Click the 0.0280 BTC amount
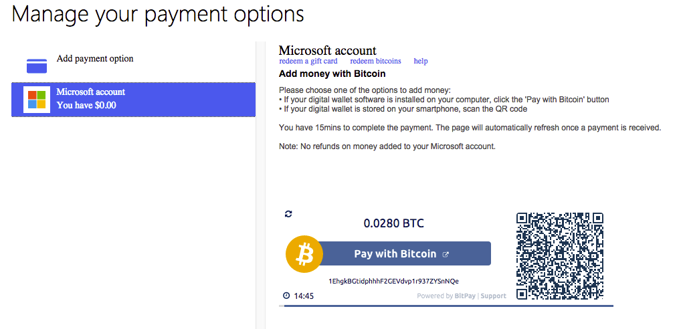 (x=393, y=223)
